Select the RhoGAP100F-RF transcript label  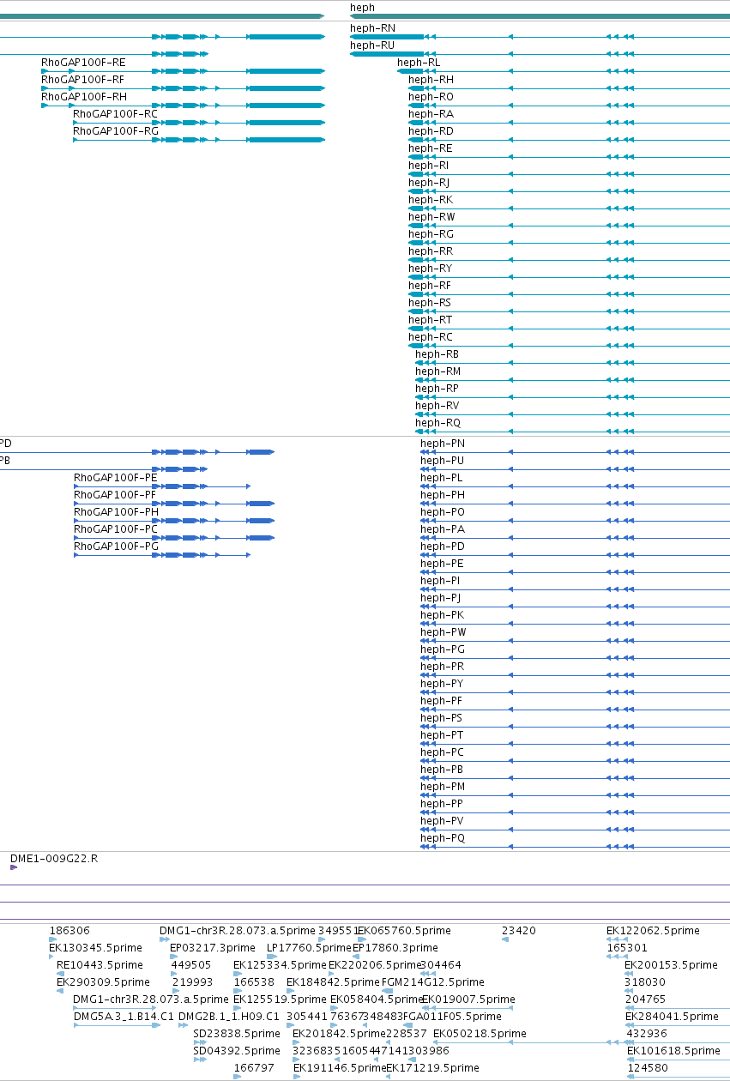point(83,80)
